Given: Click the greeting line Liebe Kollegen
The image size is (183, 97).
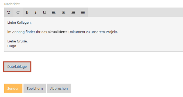Looking at the screenshot, I should pos(19,23).
